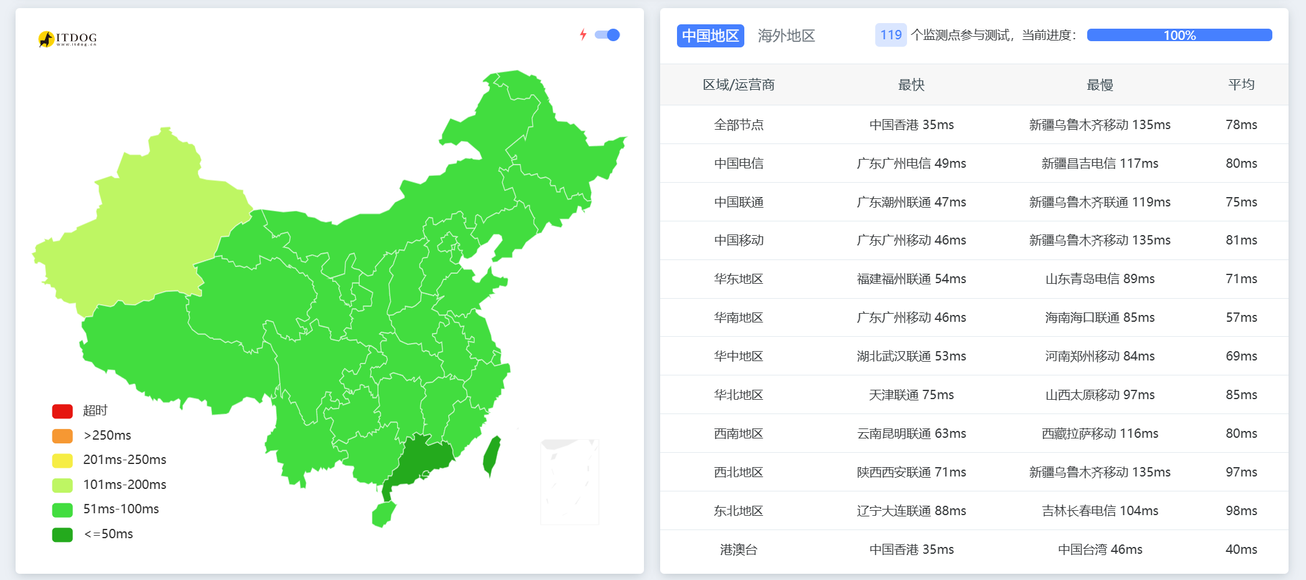Viewport: 1306px width, 580px height.
Task: Click 新疆昌吉电信 117ms cell
Action: tap(1100, 163)
